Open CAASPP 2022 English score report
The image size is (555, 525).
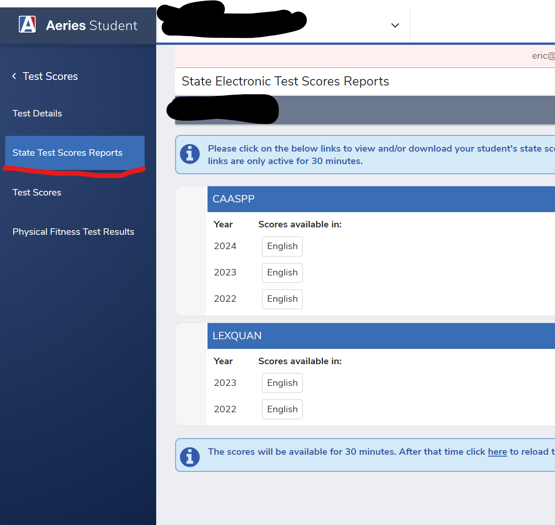point(282,299)
